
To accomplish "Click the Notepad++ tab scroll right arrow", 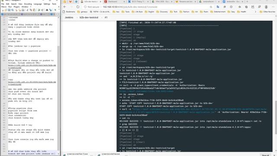I will tap(59, 14).
